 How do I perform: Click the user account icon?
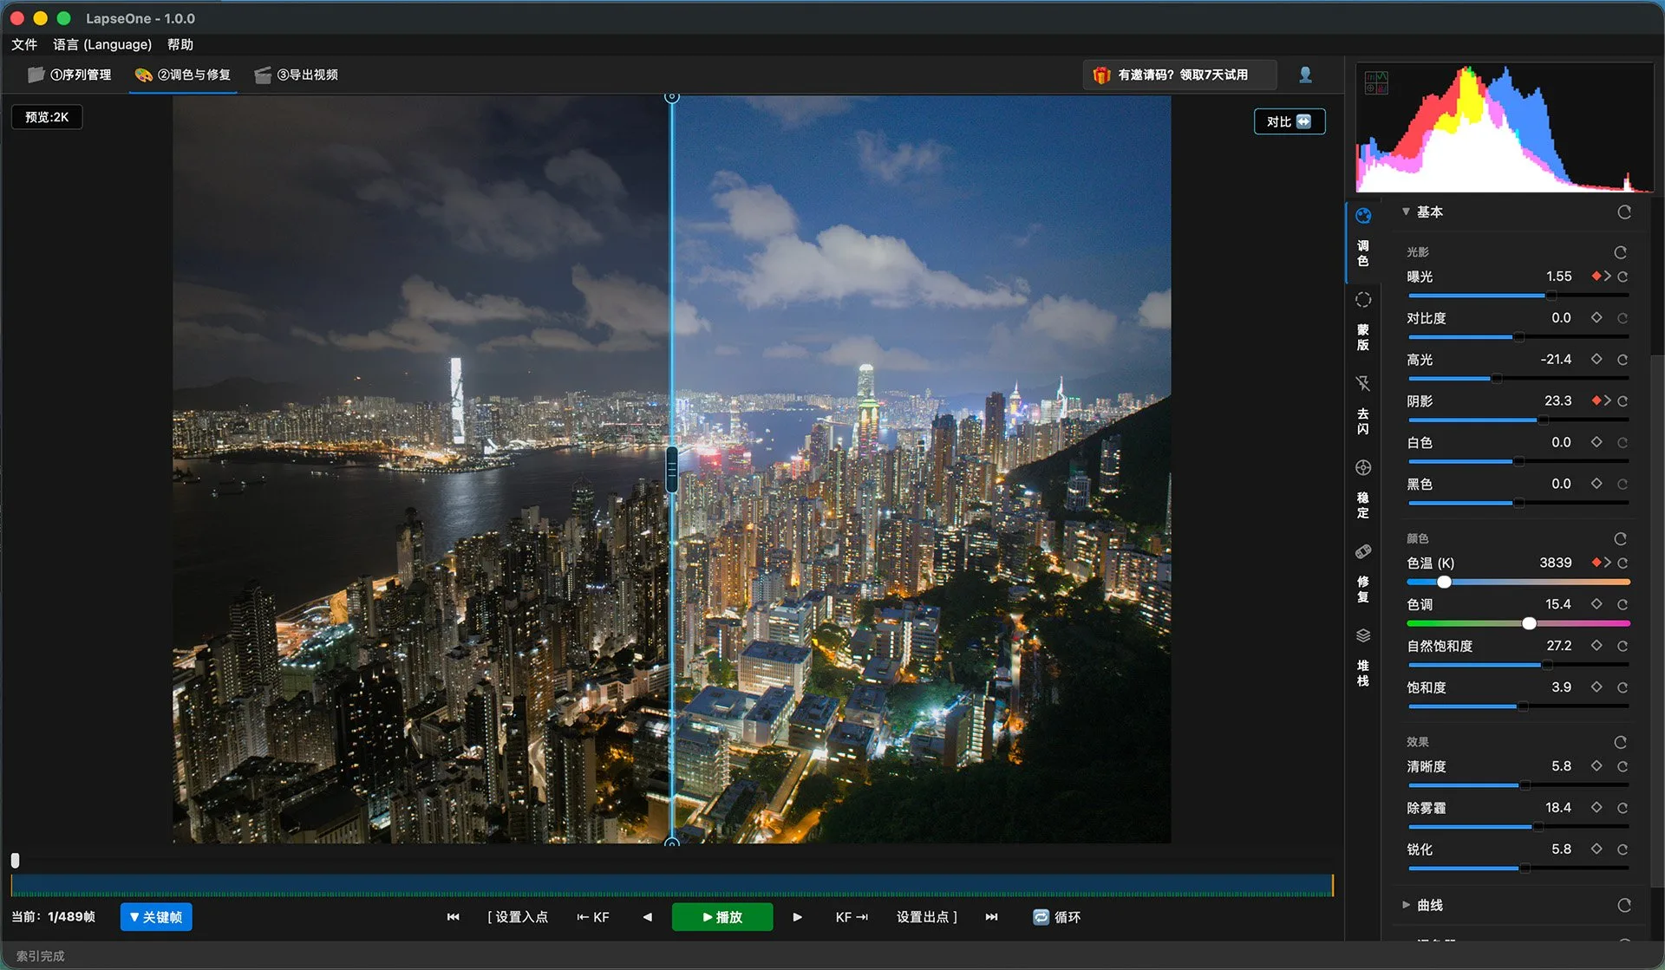tap(1305, 75)
